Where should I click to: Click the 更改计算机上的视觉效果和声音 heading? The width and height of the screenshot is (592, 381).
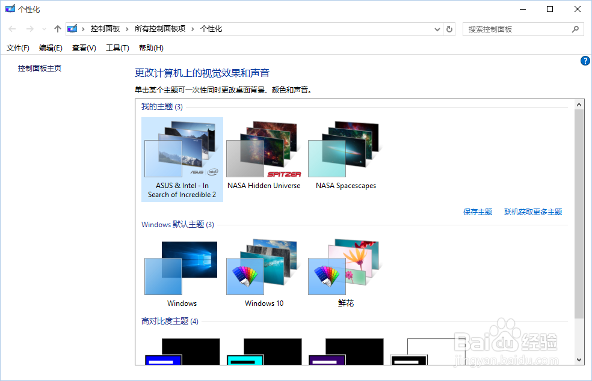point(202,73)
